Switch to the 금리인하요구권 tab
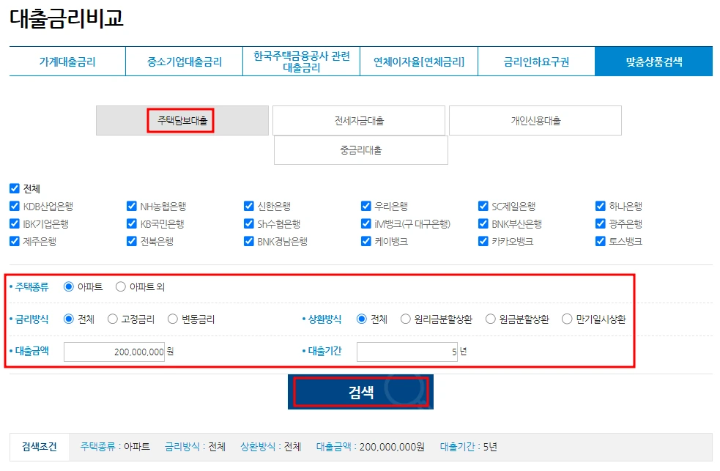 [536, 62]
